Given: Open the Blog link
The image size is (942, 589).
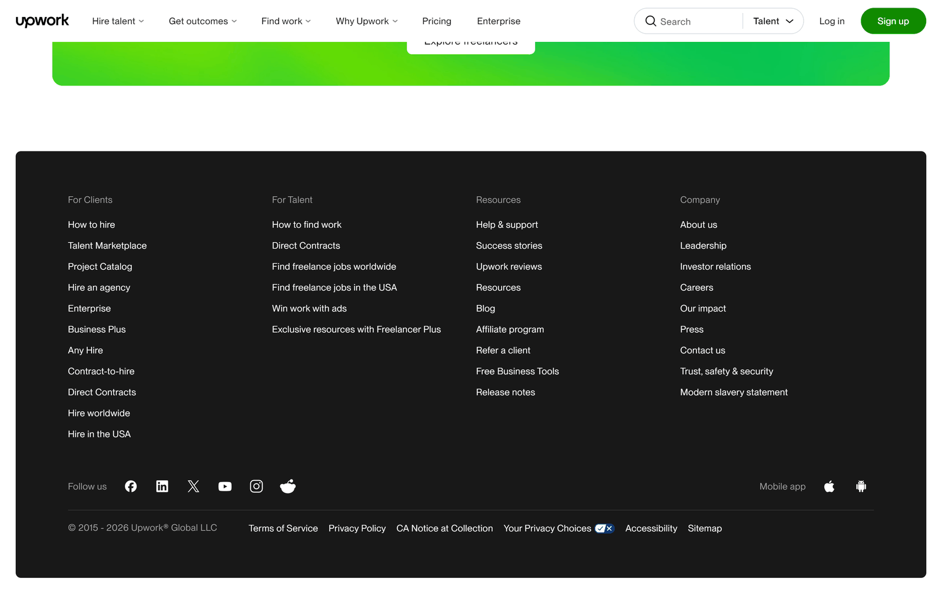Looking at the screenshot, I should 486,309.
